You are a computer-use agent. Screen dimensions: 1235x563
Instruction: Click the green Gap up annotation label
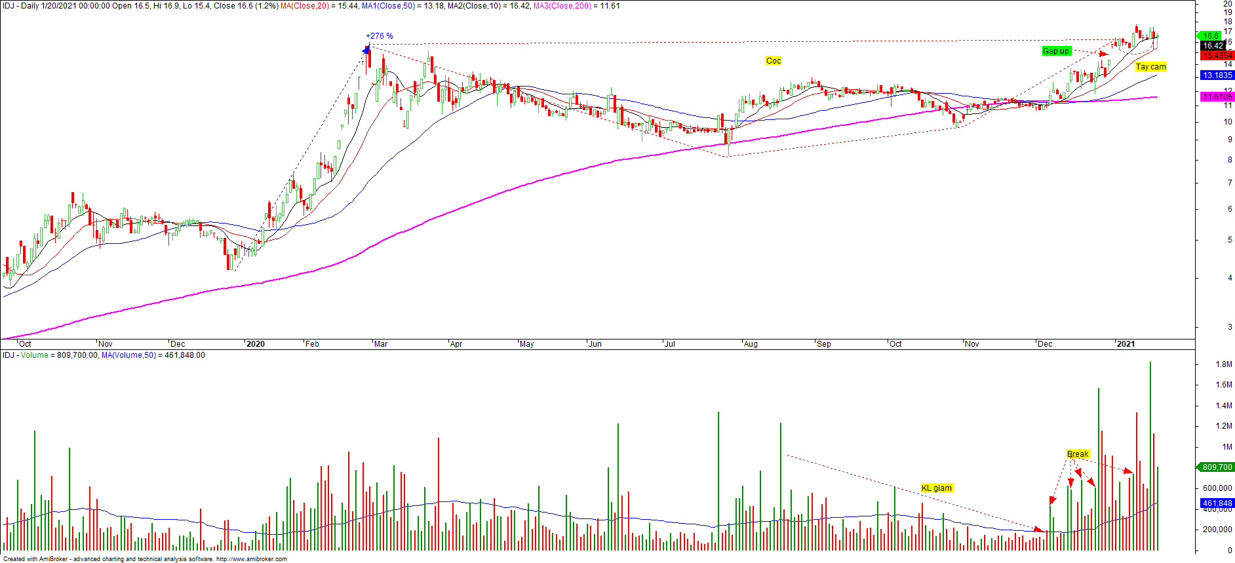pos(1055,51)
